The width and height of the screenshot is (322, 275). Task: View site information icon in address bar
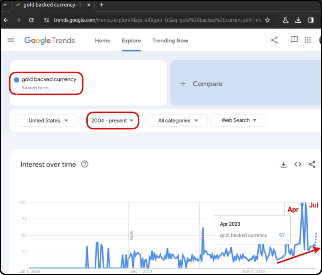pos(47,20)
